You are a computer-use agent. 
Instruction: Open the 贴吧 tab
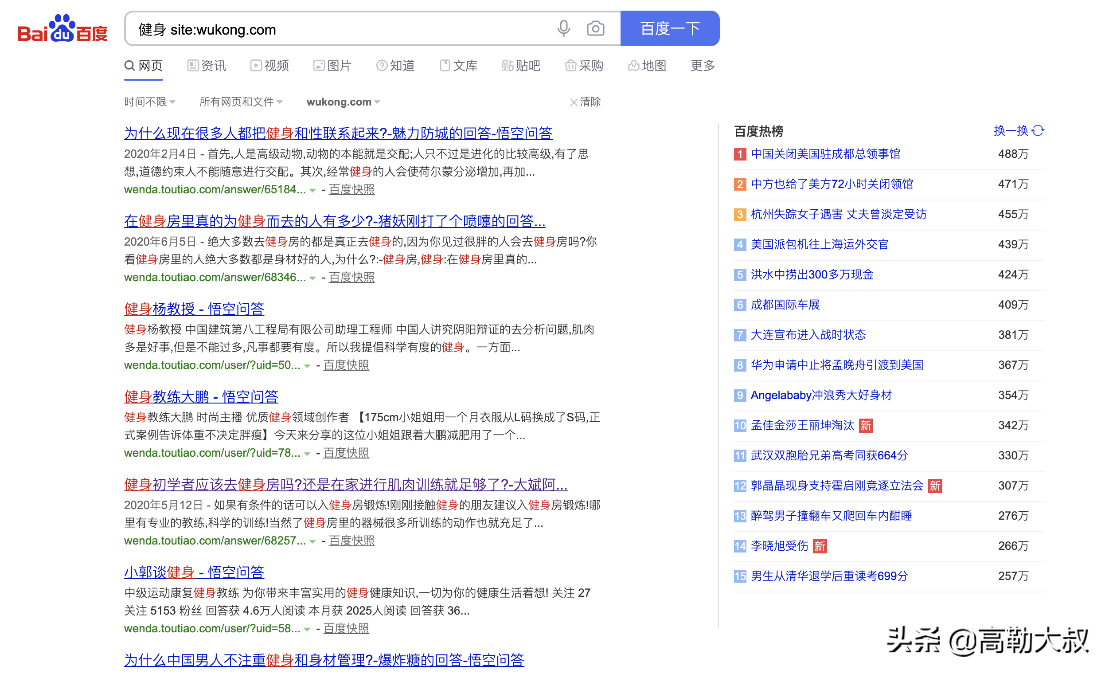pyautogui.click(x=521, y=66)
